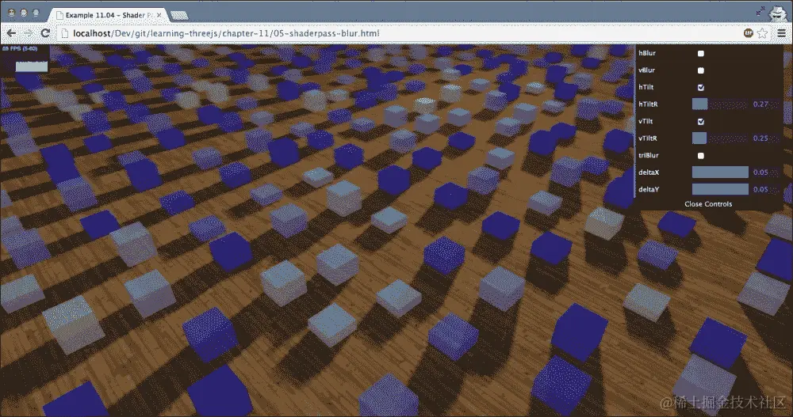
Task: Reload the page with the refresh icon
Action: [45, 33]
